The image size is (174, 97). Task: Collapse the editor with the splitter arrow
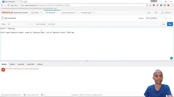(87, 61)
